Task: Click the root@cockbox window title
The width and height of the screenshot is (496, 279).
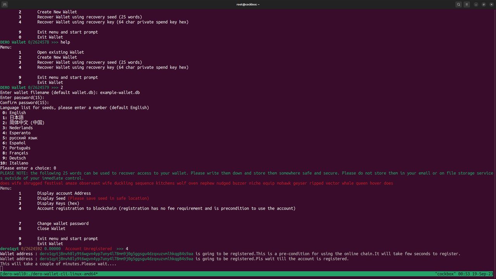Action: click(x=248, y=4)
